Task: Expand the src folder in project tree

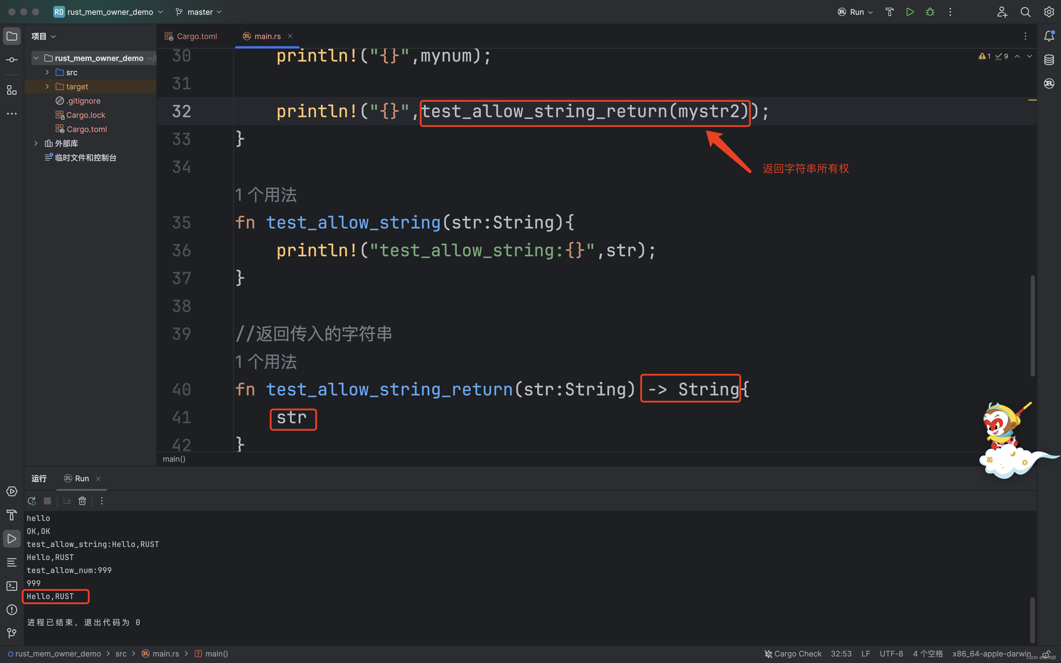Action: click(x=47, y=72)
